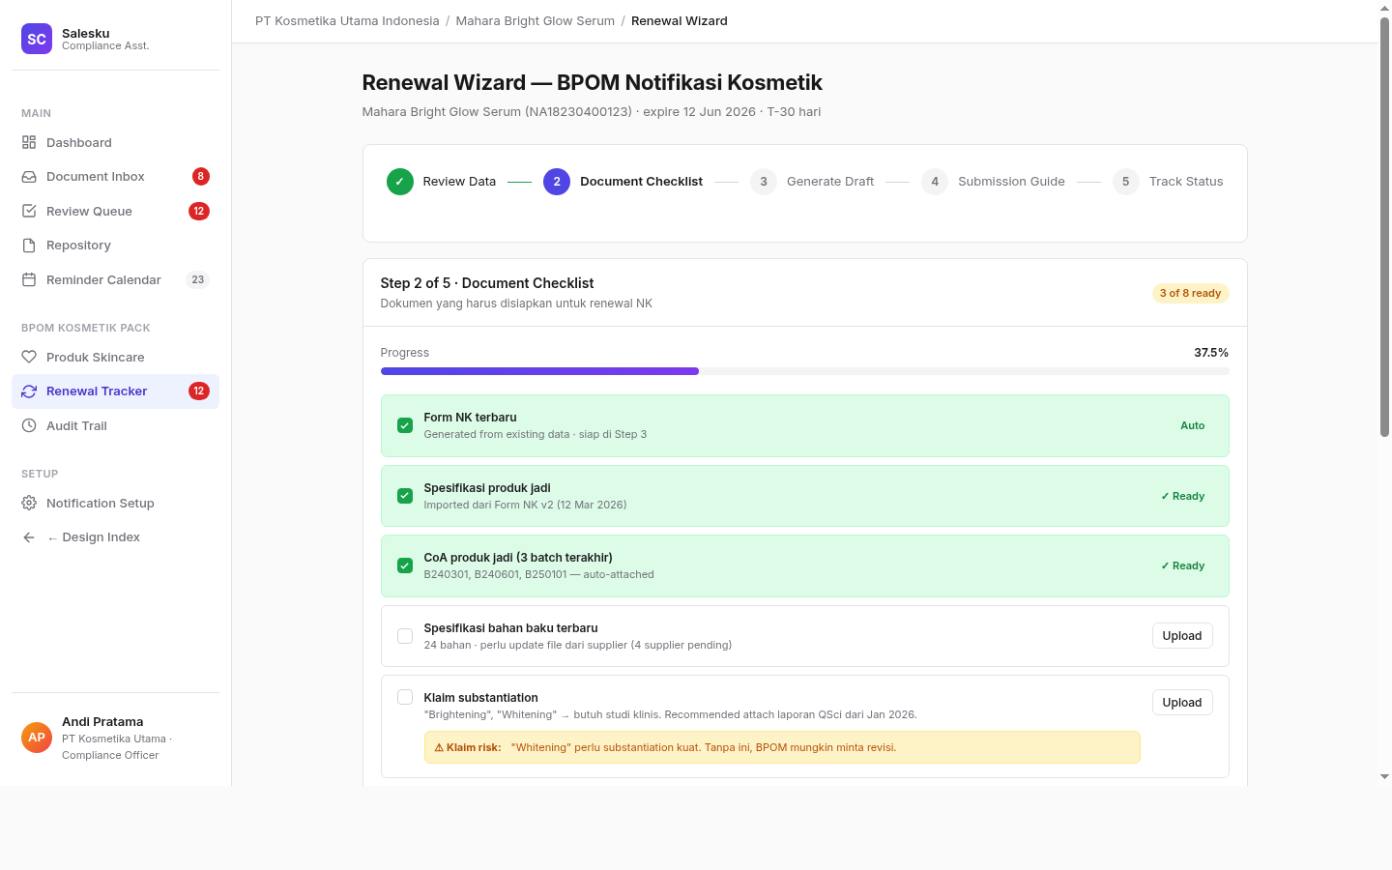1392x870 pixels.
Task: Toggle the CoA produk jadi checkbox
Action: pos(405,565)
